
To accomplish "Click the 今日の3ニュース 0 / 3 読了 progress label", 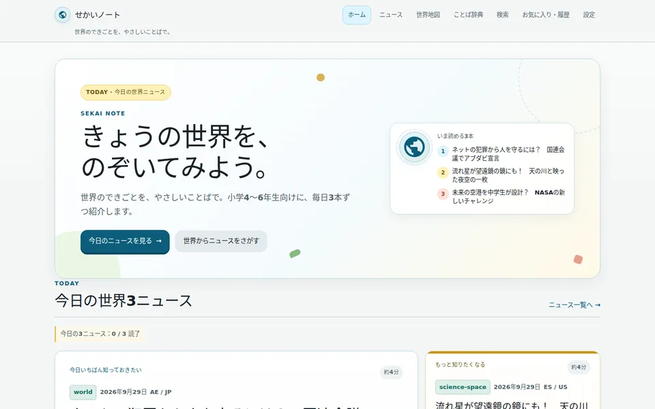I will [x=100, y=334].
